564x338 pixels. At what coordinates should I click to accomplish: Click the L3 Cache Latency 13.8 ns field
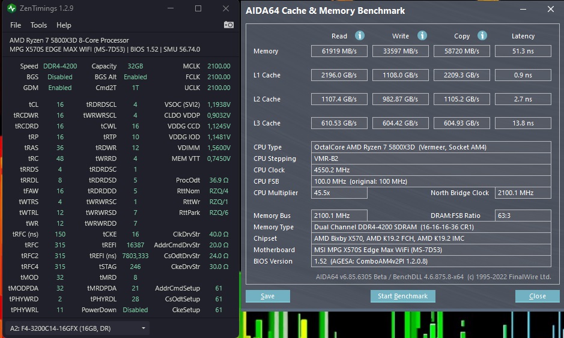[523, 123]
